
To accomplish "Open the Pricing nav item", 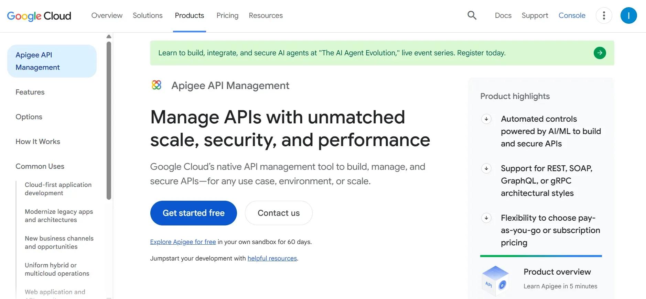I will tap(227, 15).
